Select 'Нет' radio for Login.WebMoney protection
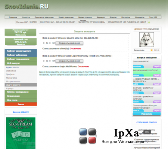This screenshot has width=168, height=149. [x=50, y=61]
